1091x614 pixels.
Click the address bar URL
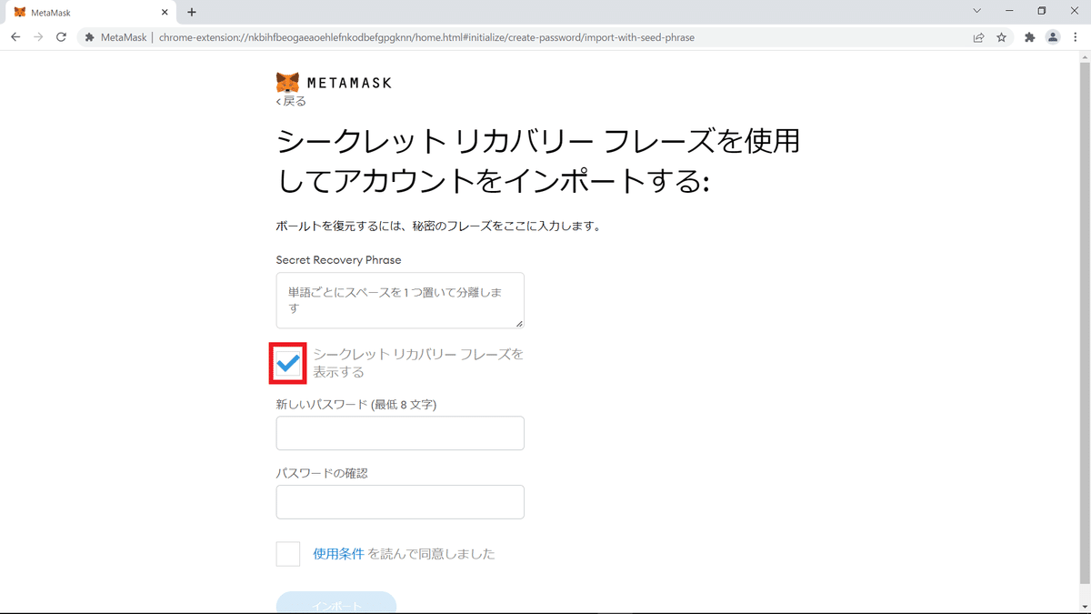coord(427,37)
